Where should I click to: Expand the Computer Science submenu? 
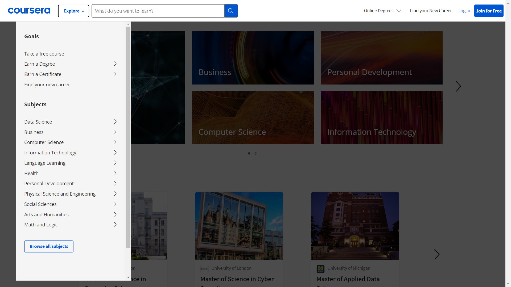[x=71, y=142]
